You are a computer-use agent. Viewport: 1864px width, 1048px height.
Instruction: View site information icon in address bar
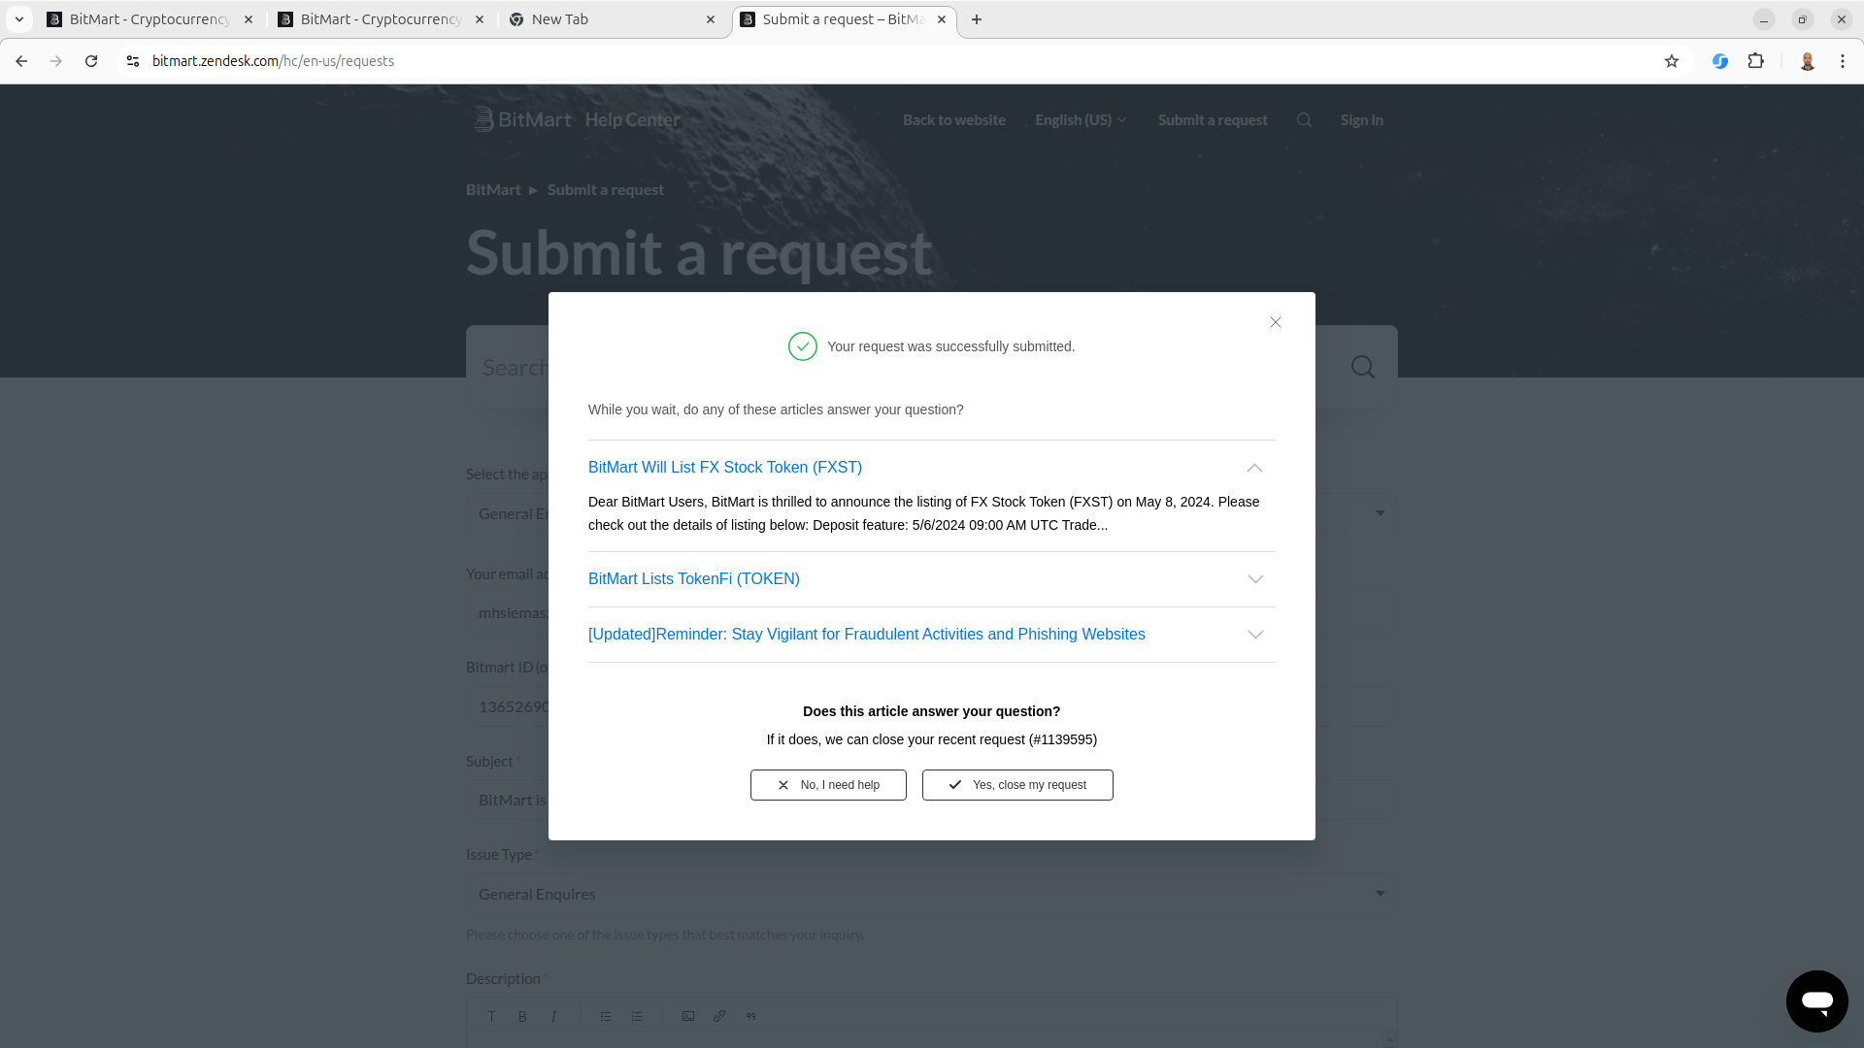click(133, 61)
